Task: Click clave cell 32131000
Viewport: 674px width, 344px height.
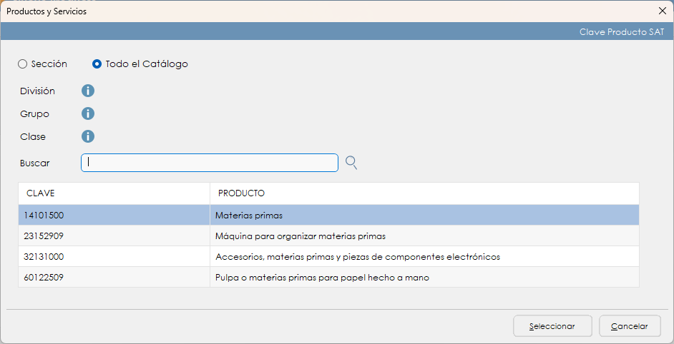Action: (44, 256)
